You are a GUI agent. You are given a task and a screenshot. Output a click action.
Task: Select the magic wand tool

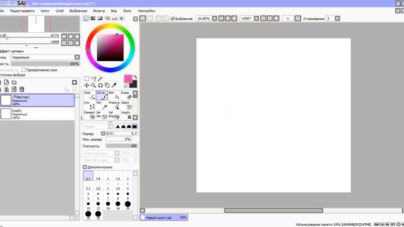[100, 78]
